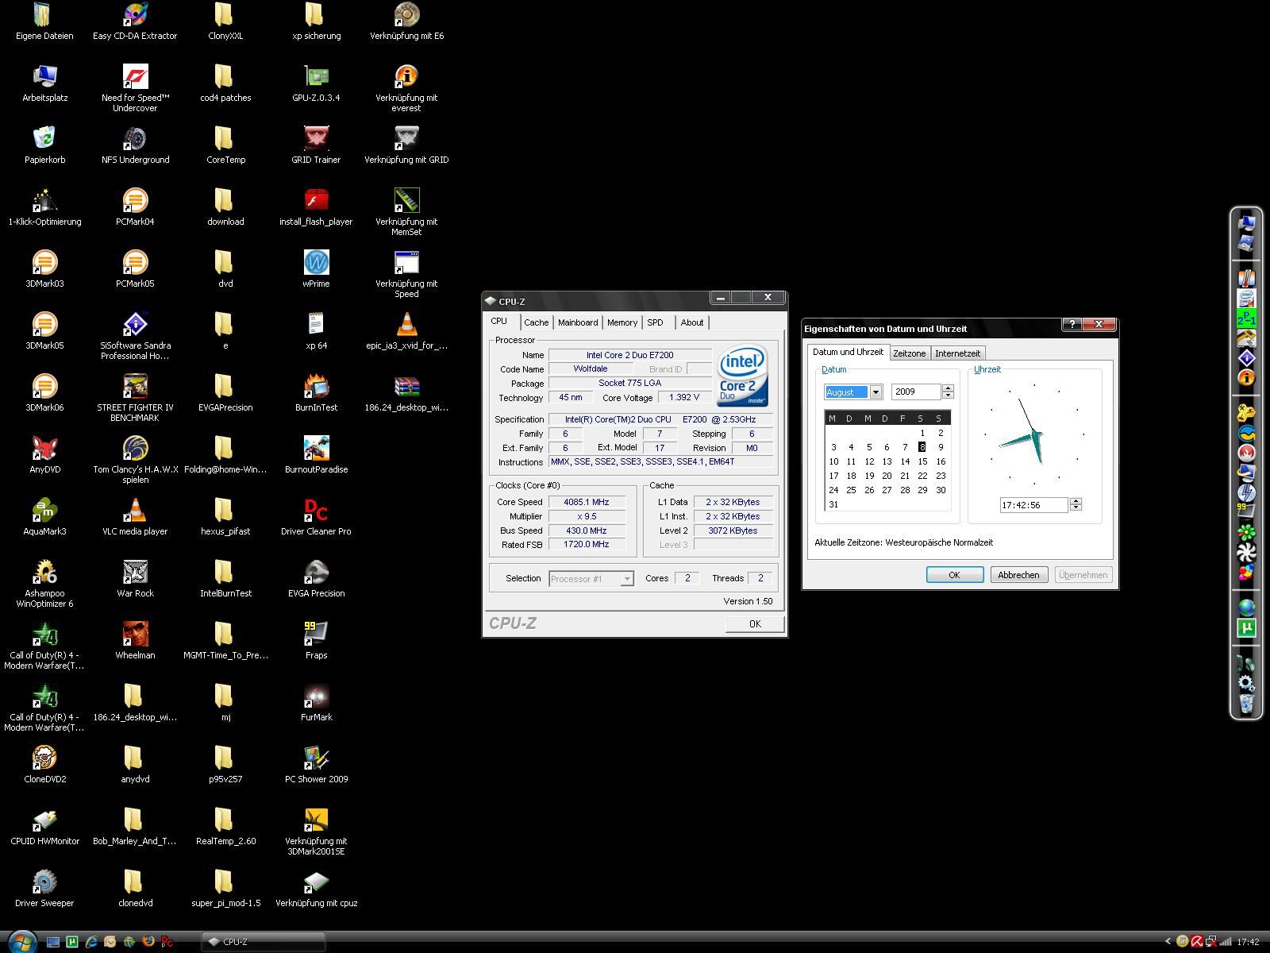Click the Abbrechen button
The width and height of the screenshot is (1270, 953).
pyautogui.click(x=1018, y=575)
